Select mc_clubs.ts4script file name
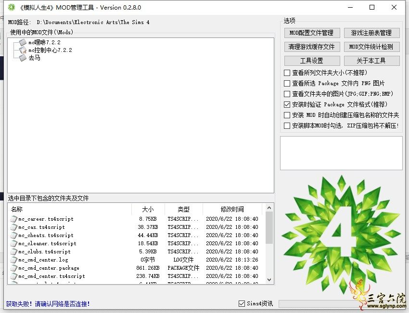 [44, 251]
